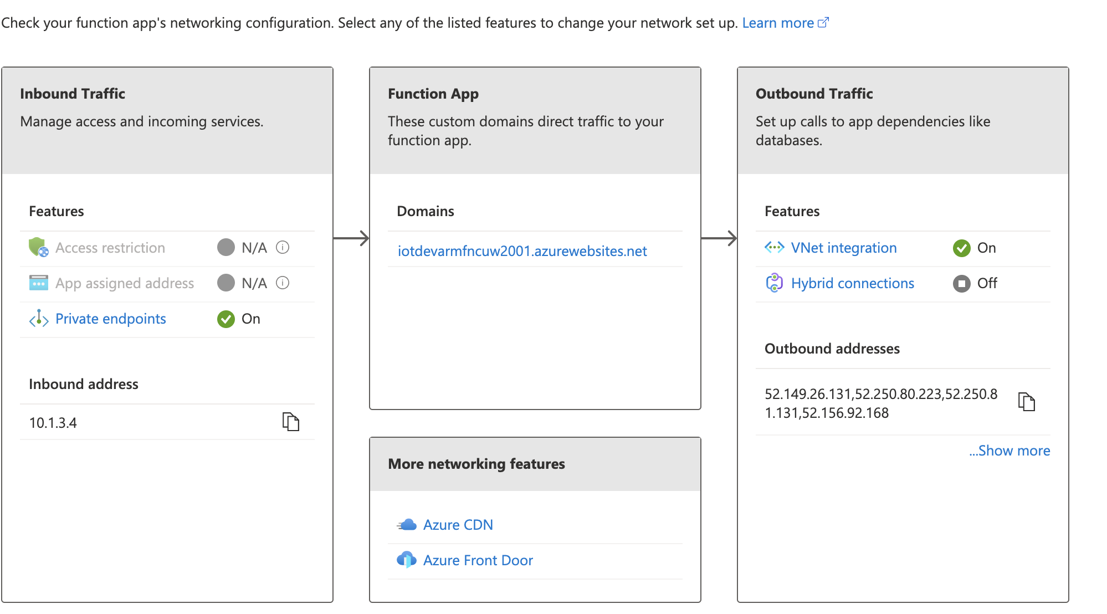
Task: Click info icon beside App assigned address
Action: point(283,283)
